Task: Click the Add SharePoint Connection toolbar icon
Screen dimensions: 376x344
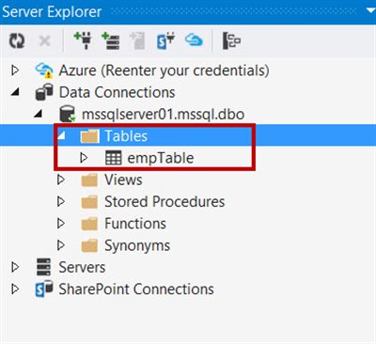Action: (165, 41)
